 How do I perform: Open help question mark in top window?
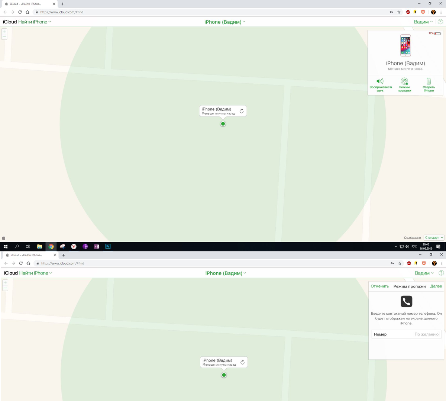[x=440, y=22]
